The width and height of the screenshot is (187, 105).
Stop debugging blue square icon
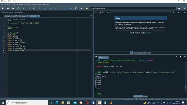click(71, 8)
